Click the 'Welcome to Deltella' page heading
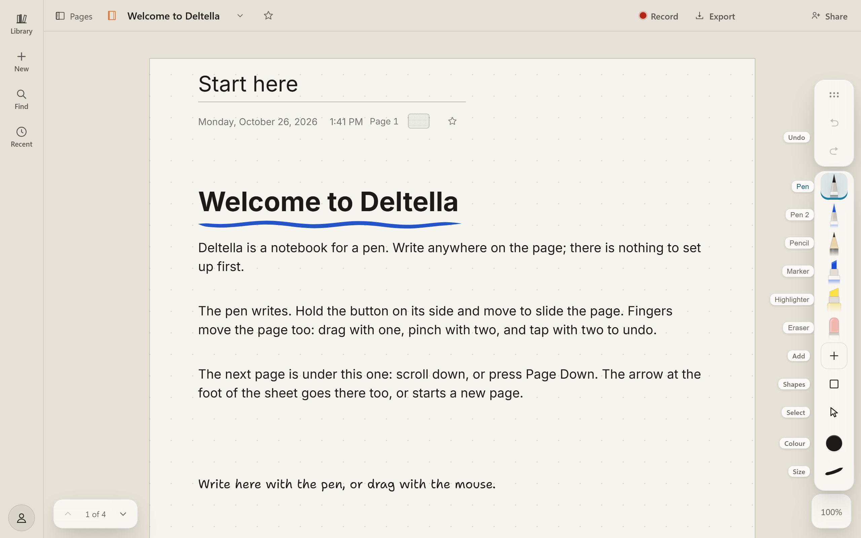 328,201
